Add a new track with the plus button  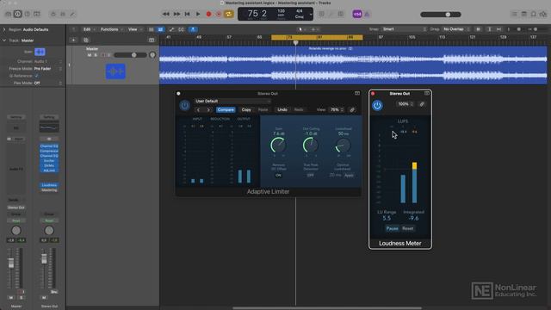[73, 40]
